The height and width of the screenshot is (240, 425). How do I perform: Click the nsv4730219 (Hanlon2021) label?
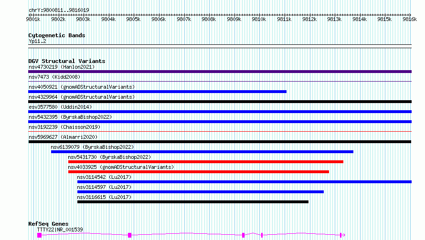(x=62, y=67)
